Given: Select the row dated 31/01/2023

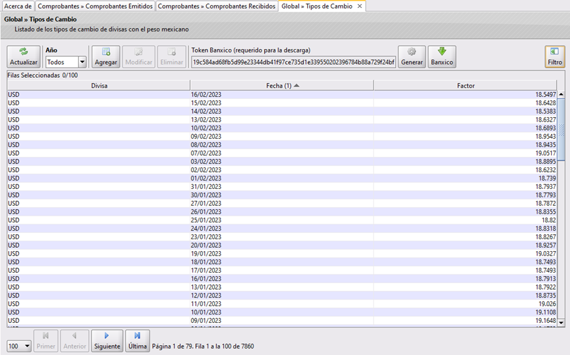Looking at the screenshot, I should (x=282, y=187).
